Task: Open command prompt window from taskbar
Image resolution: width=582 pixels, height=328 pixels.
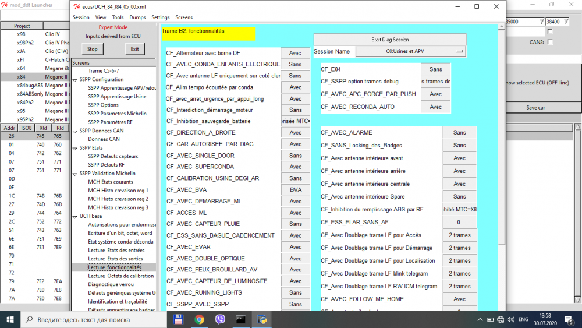Action: point(241,319)
